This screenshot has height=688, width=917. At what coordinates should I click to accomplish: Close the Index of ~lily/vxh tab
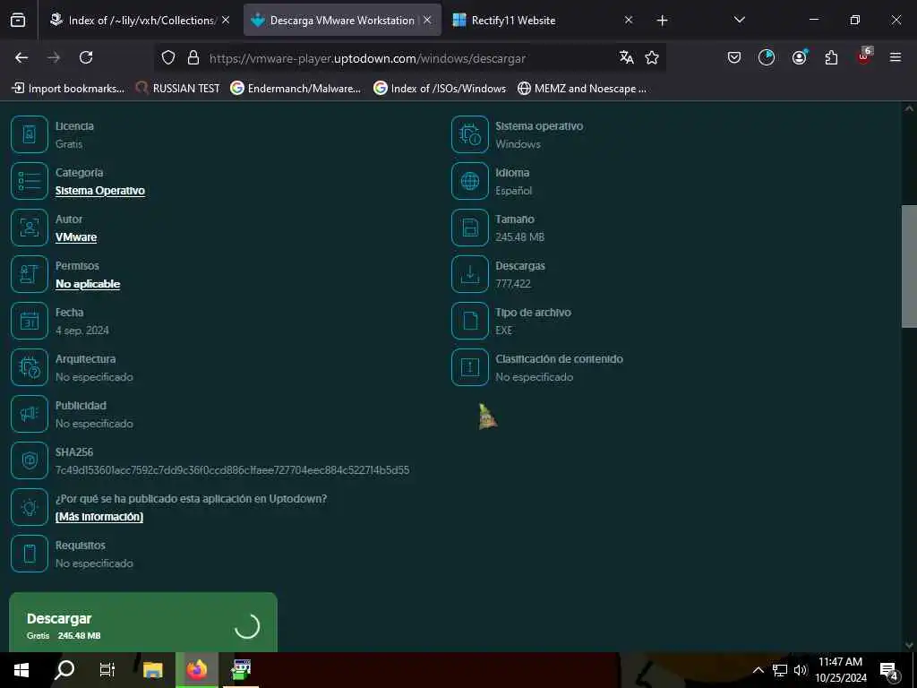click(226, 20)
